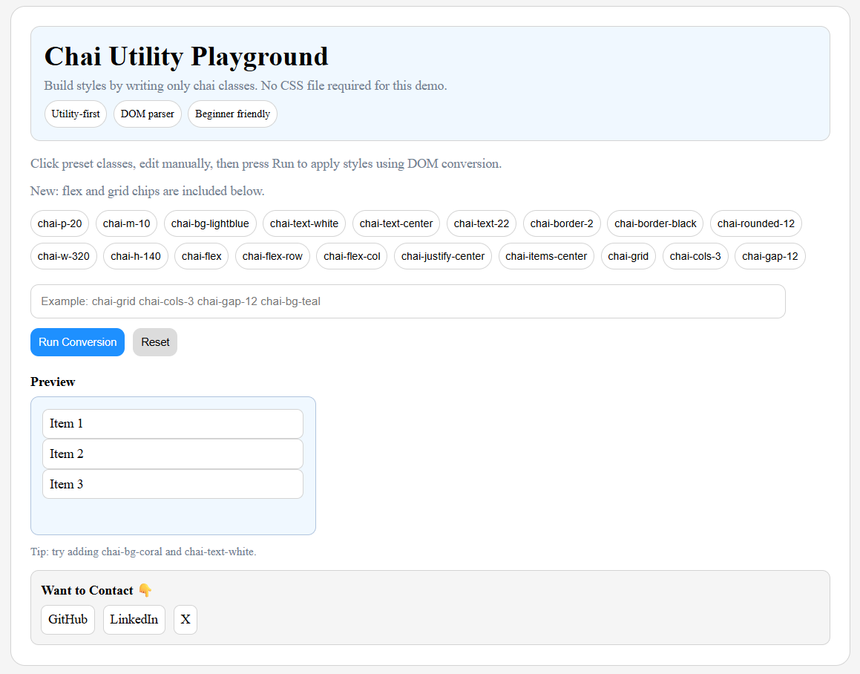Add the chai-justify-center chip
Viewport: 860px width, 674px height.
click(x=443, y=256)
